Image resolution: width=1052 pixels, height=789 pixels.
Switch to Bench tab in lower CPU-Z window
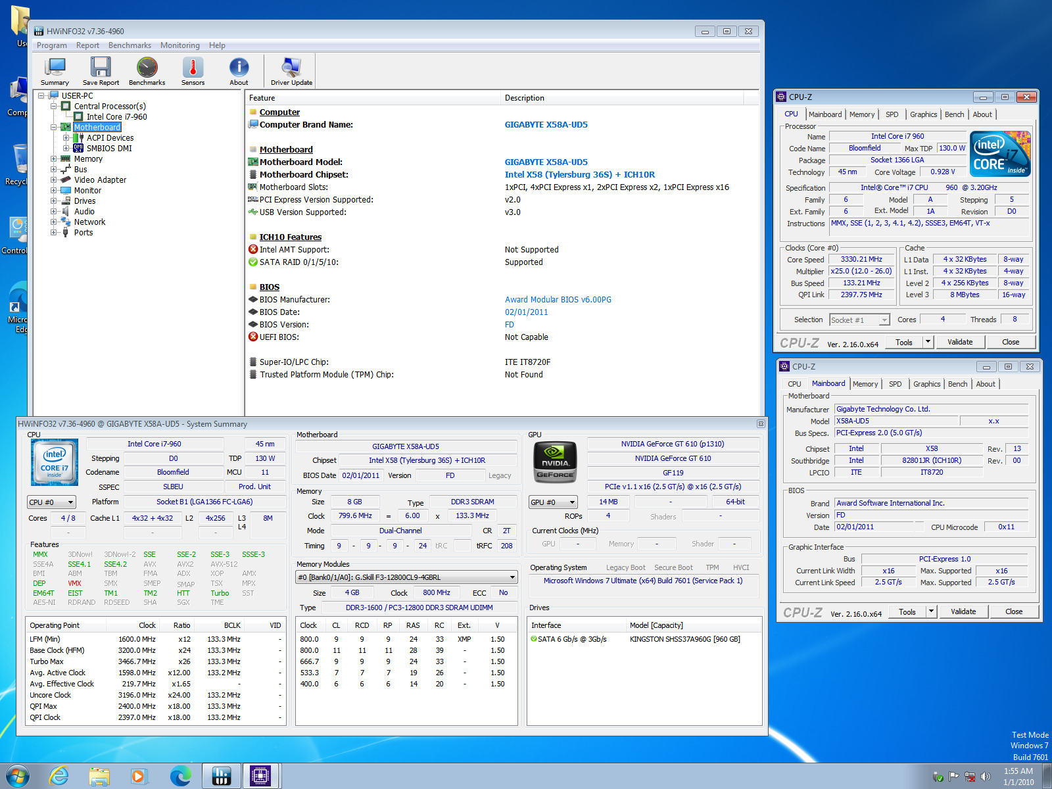(x=957, y=384)
